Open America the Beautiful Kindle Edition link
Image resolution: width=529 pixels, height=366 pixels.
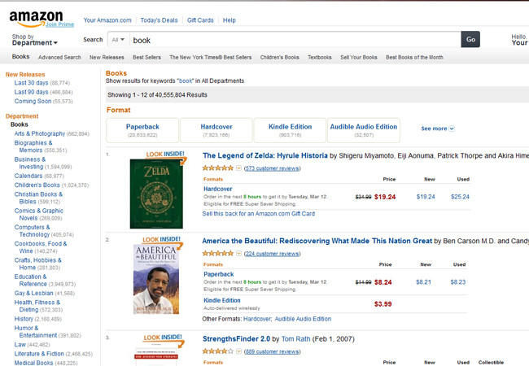click(x=222, y=300)
